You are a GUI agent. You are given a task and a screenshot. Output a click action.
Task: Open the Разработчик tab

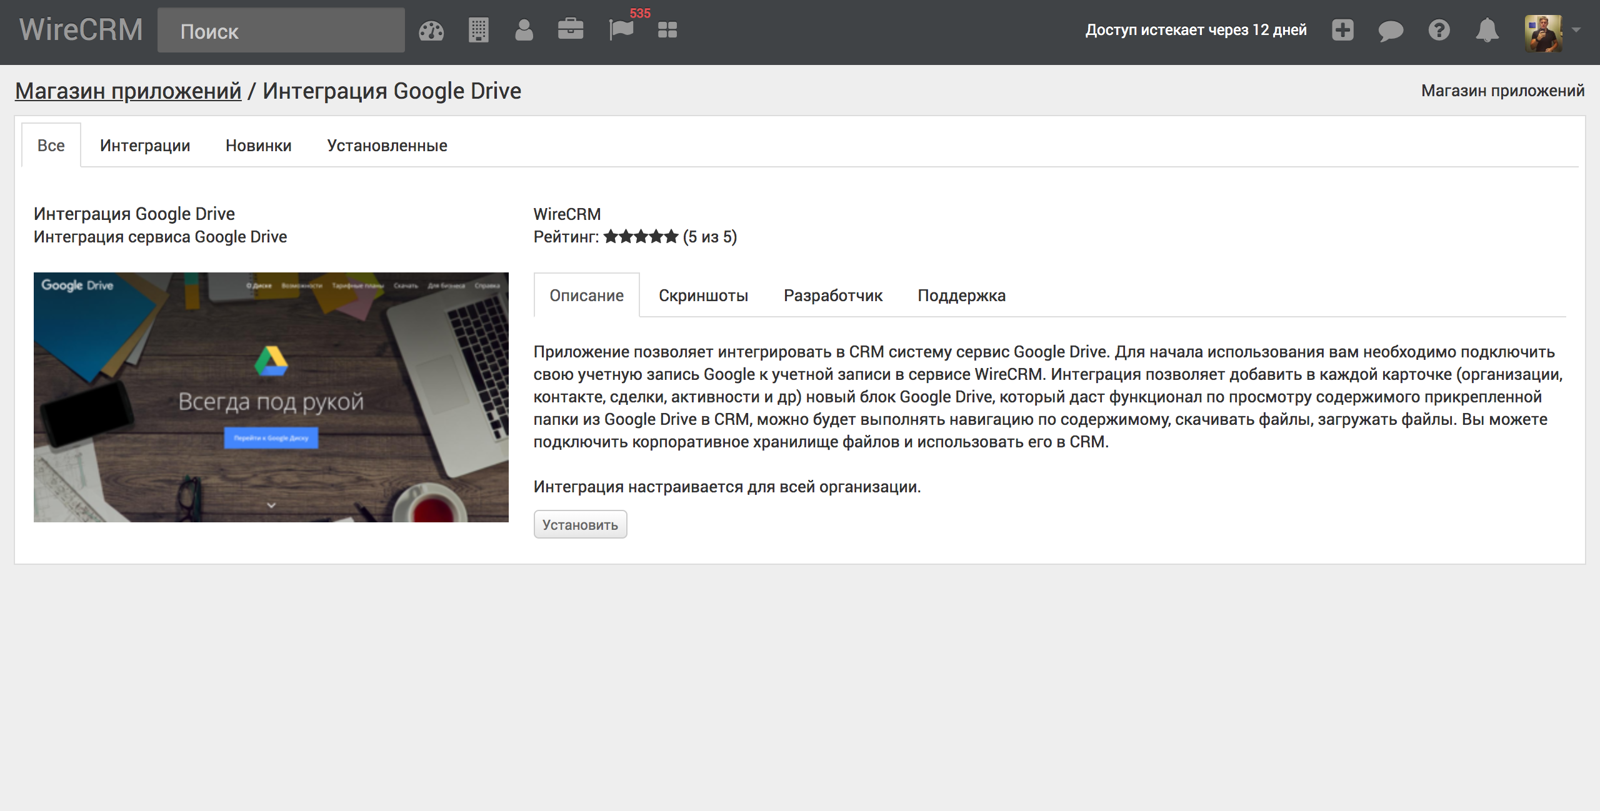coord(832,296)
